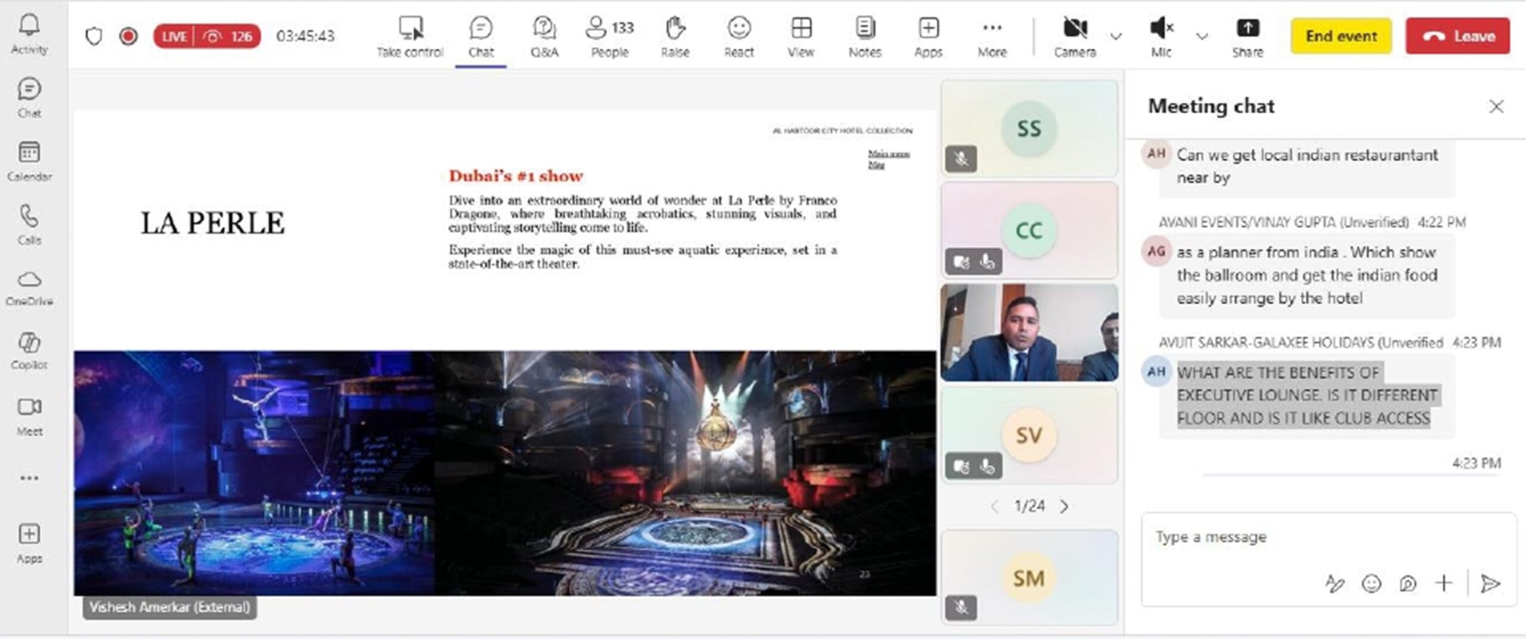Click the underlined link on slide top-right
Screen dimensions: 1526x639
pyautogui.click(x=888, y=159)
